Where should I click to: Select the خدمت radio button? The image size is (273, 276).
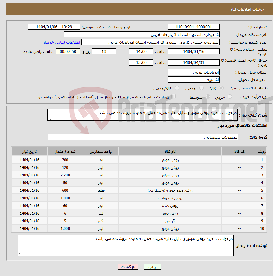(201, 88)
